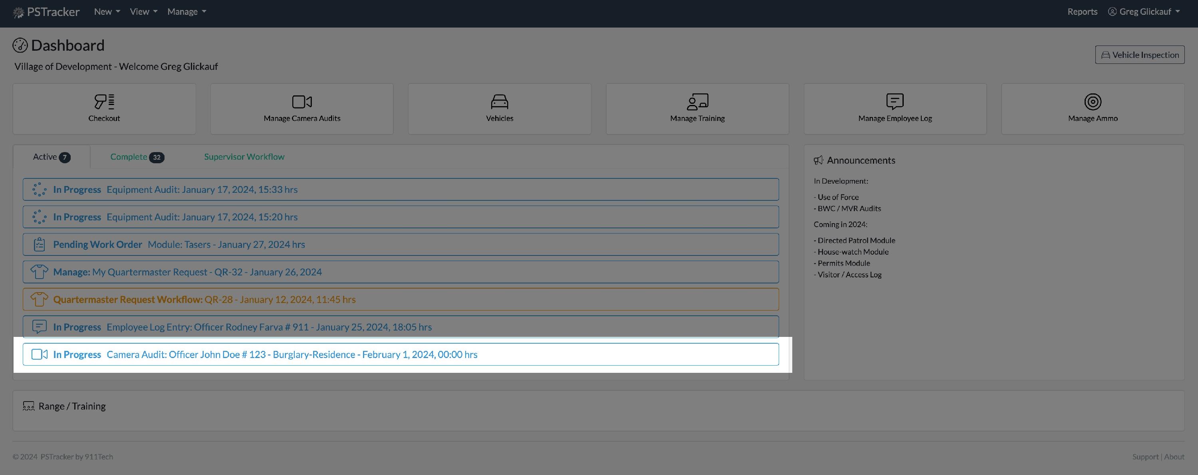Open the Manage Training icon
The image size is (1198, 475).
point(697,101)
